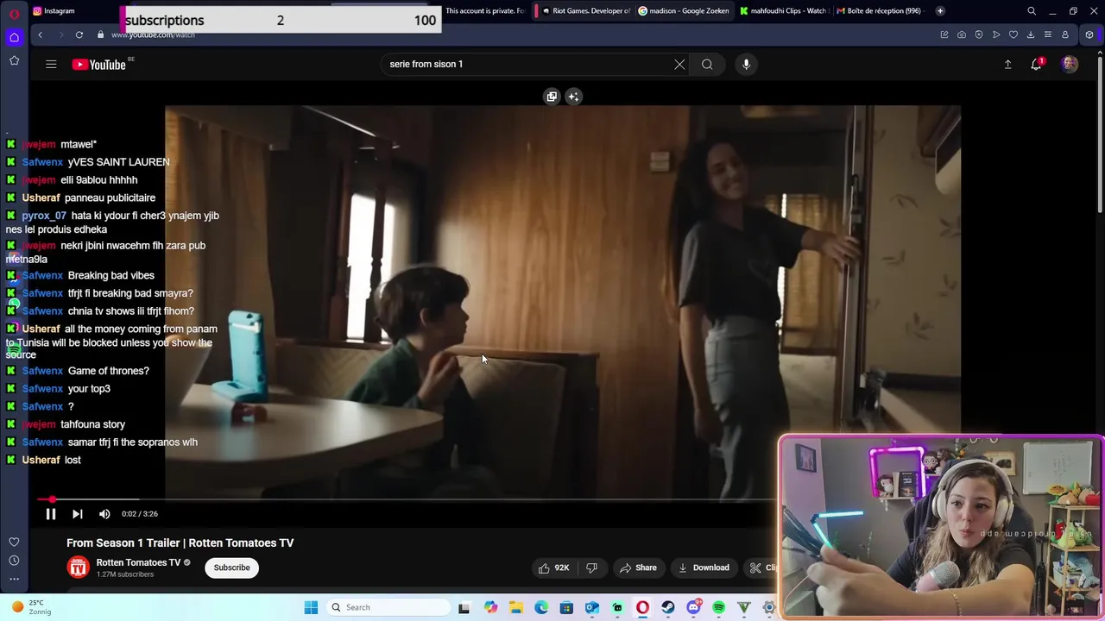Open Opera downloads arrow icon
Viewport: 1105px width, 621px height.
[x=1031, y=34]
